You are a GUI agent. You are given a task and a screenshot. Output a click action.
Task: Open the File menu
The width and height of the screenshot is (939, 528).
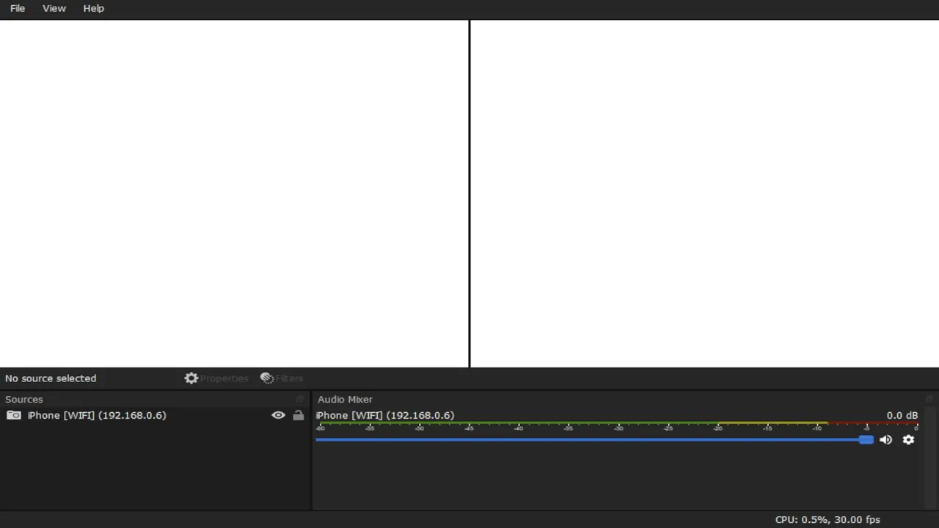click(18, 8)
